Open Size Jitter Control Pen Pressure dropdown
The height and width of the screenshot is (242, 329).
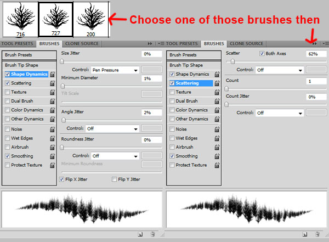click(x=115, y=70)
